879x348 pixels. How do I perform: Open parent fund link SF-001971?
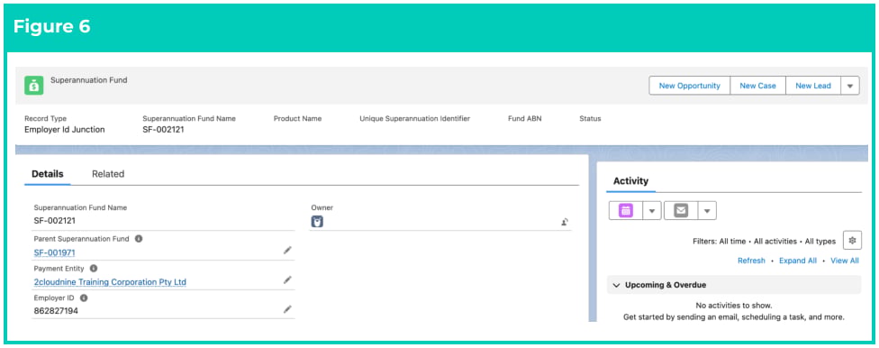(54, 252)
